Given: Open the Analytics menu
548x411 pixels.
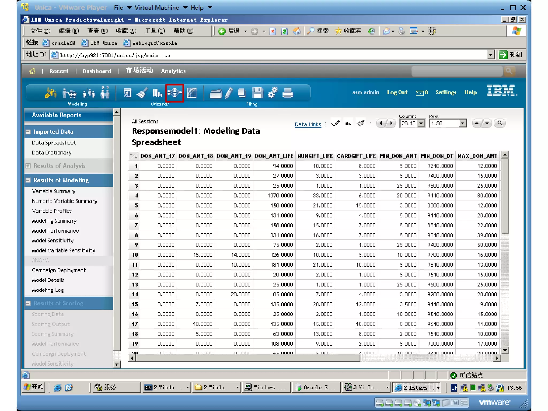Looking at the screenshot, I should (x=173, y=71).
